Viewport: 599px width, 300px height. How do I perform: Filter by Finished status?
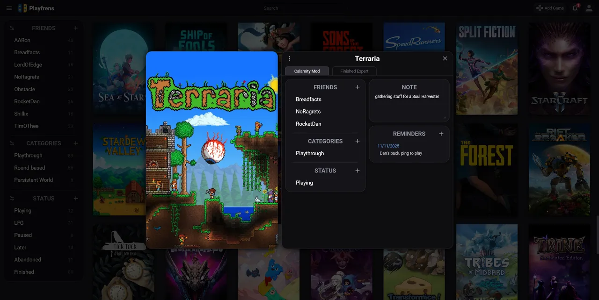(x=44, y=272)
